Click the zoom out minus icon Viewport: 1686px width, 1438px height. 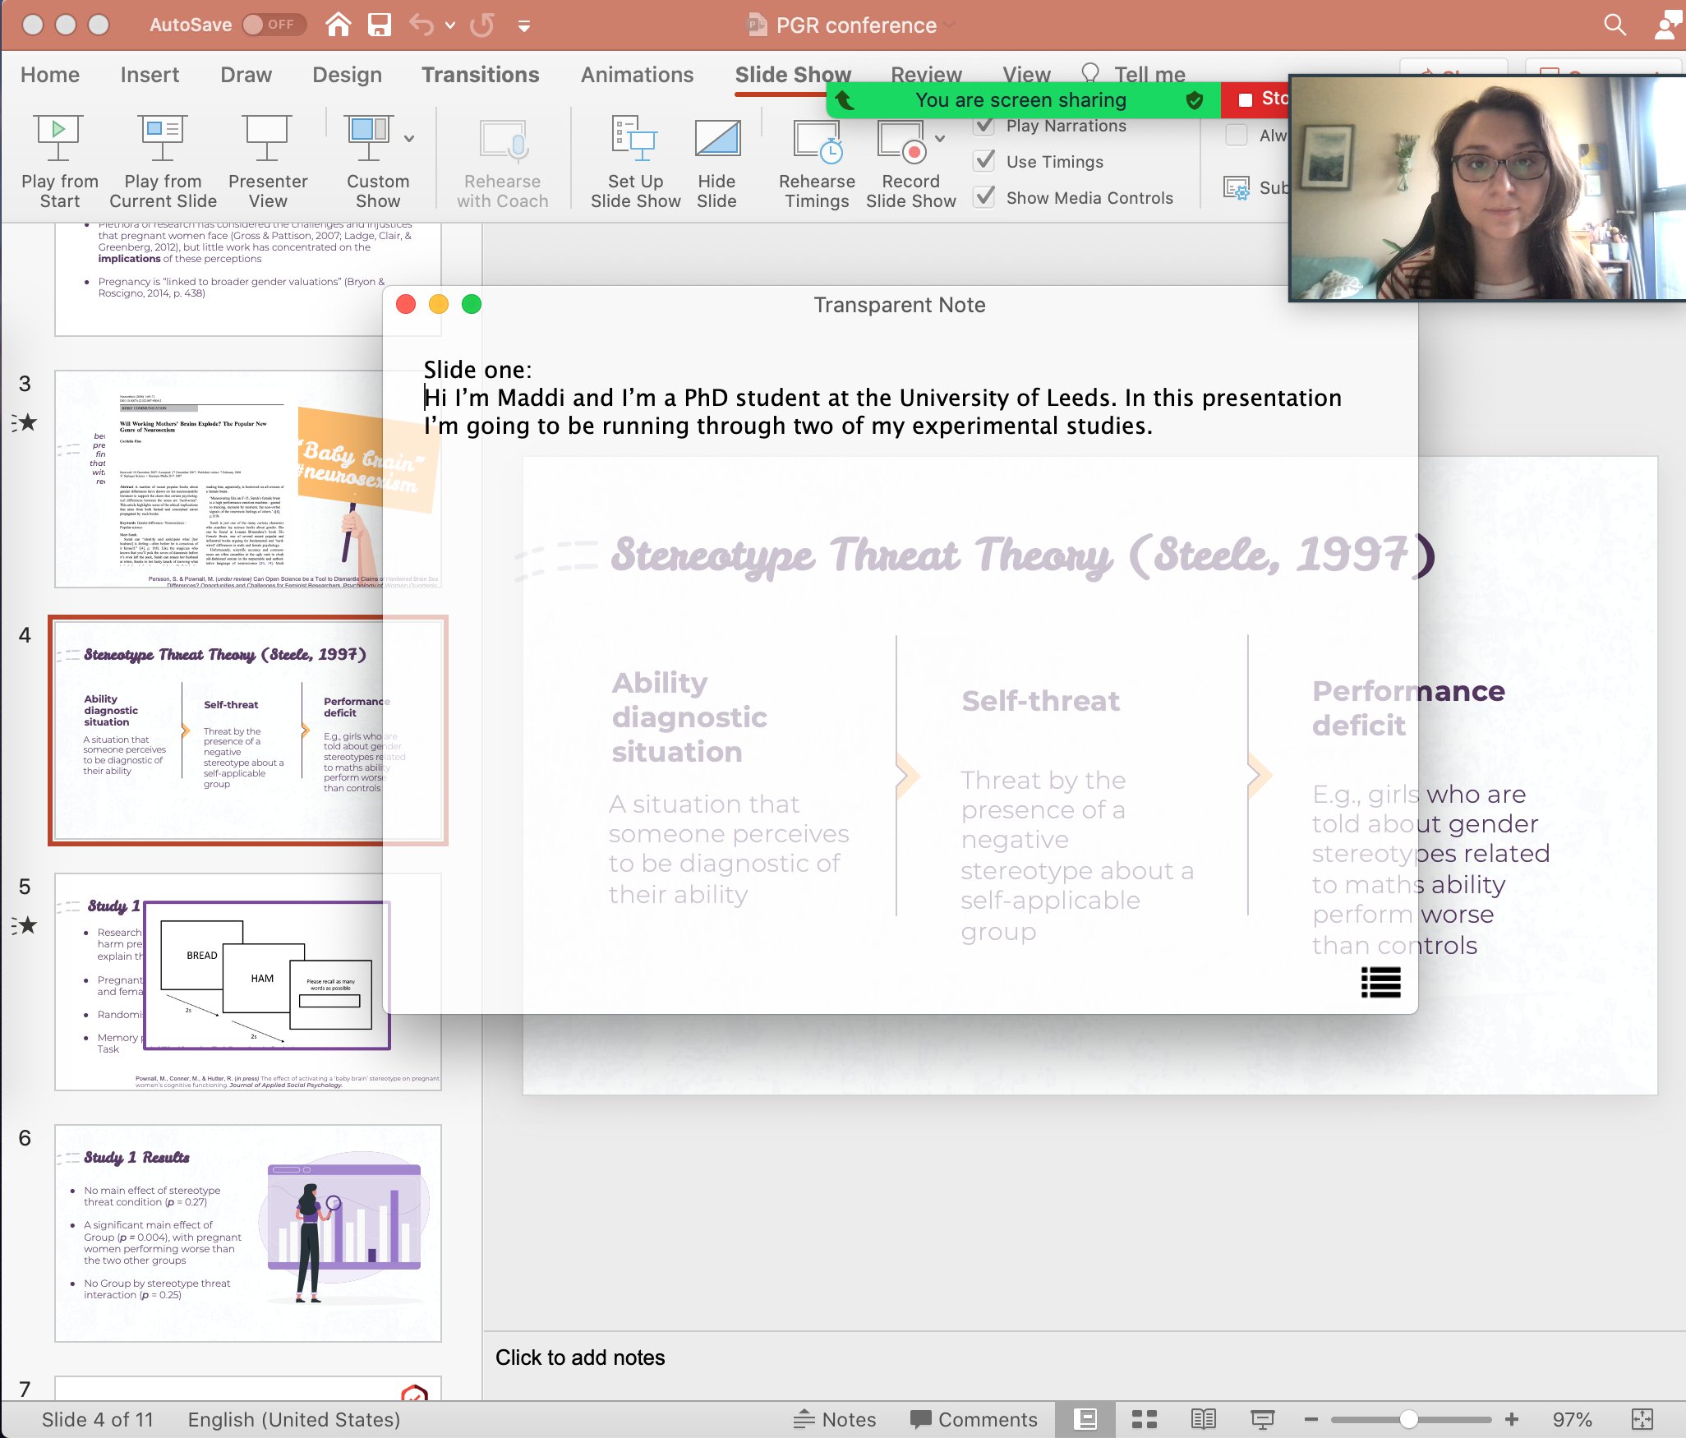(x=1311, y=1419)
